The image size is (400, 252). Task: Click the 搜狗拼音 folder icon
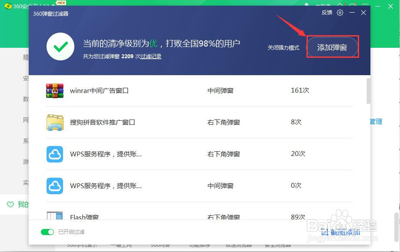click(55, 123)
